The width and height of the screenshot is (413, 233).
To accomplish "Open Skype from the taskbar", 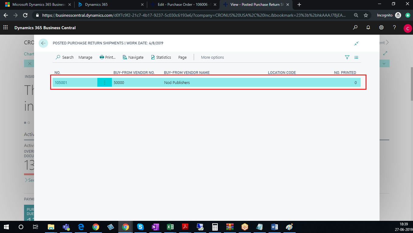I will click(140, 227).
